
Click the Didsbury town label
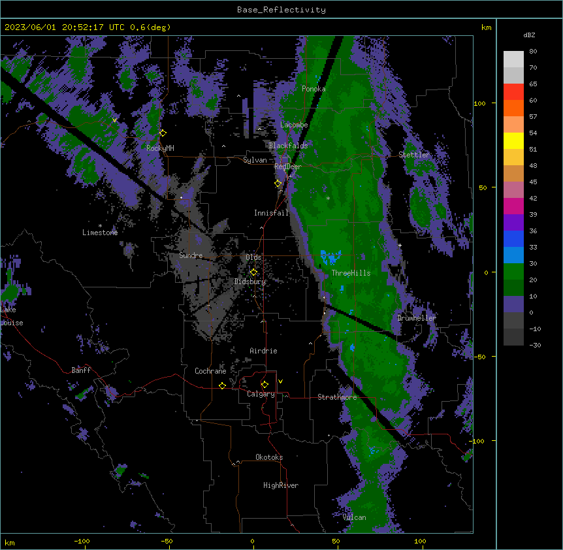tap(250, 282)
